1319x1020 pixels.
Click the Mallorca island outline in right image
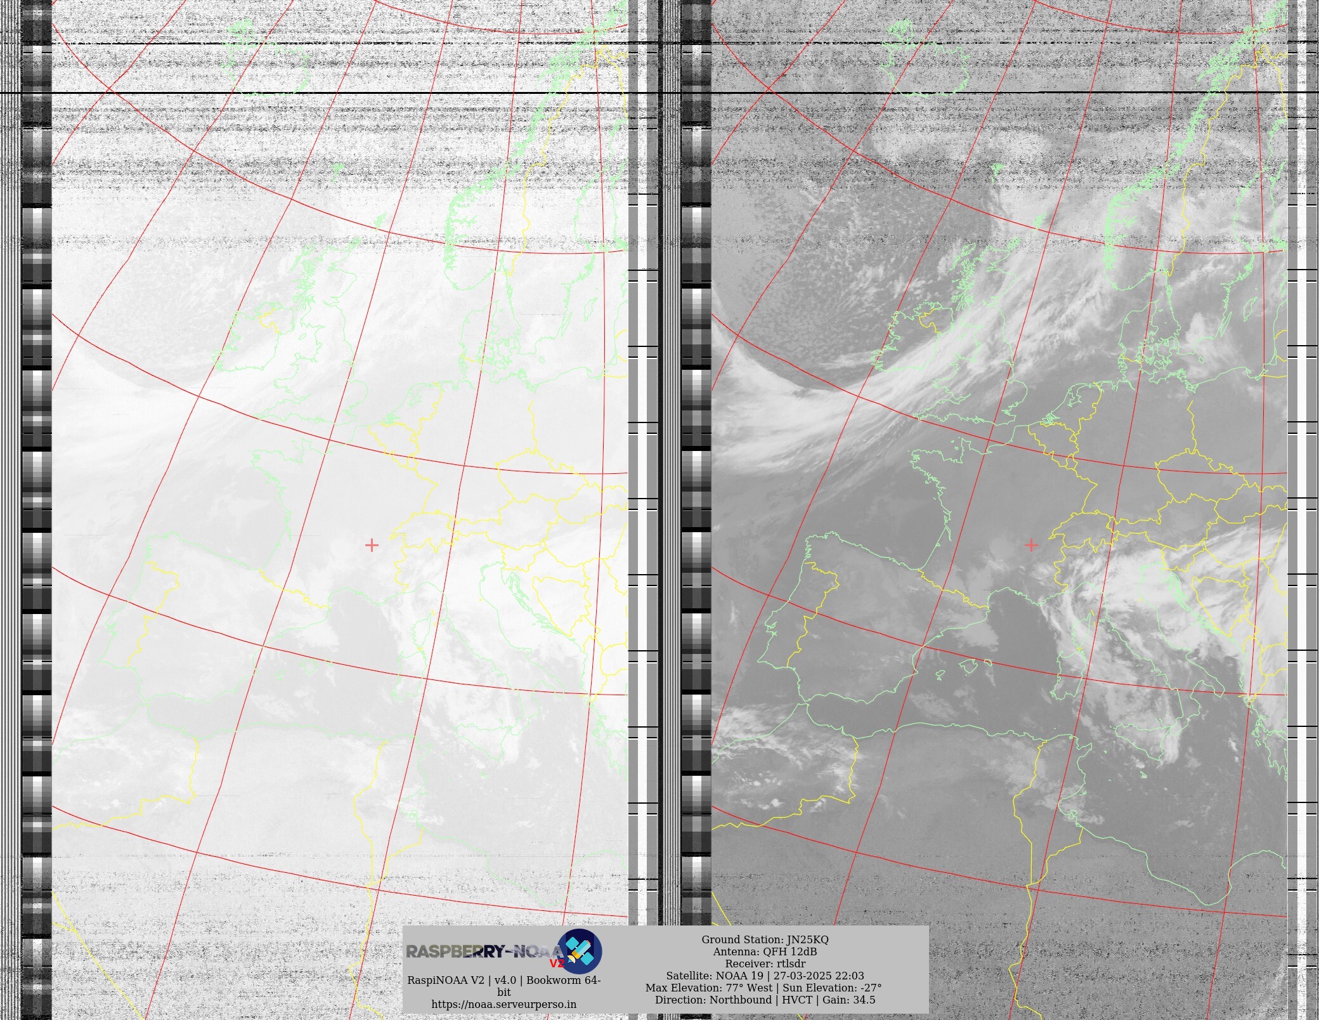pyautogui.click(x=968, y=666)
